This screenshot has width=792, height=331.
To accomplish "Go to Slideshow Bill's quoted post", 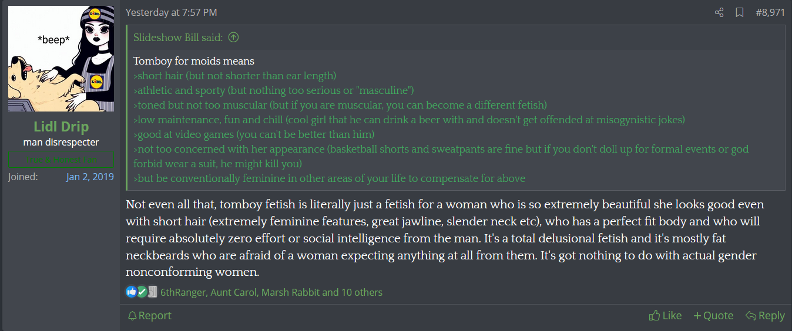I will coord(178,38).
